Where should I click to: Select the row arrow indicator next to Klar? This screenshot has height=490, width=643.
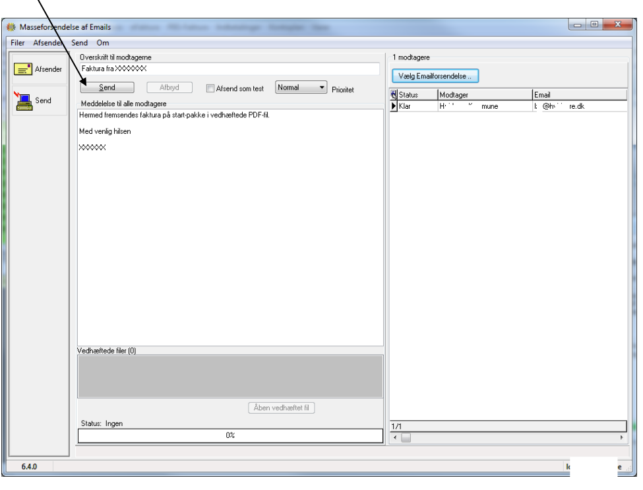393,106
